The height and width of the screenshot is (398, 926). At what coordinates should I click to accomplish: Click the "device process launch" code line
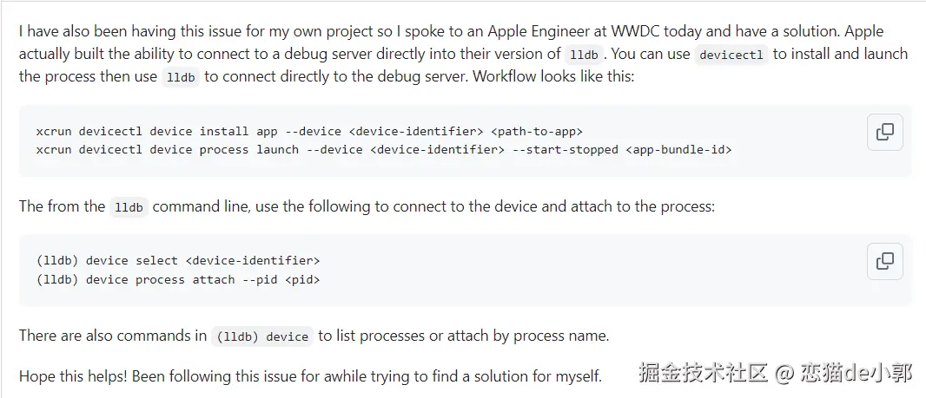(x=383, y=150)
